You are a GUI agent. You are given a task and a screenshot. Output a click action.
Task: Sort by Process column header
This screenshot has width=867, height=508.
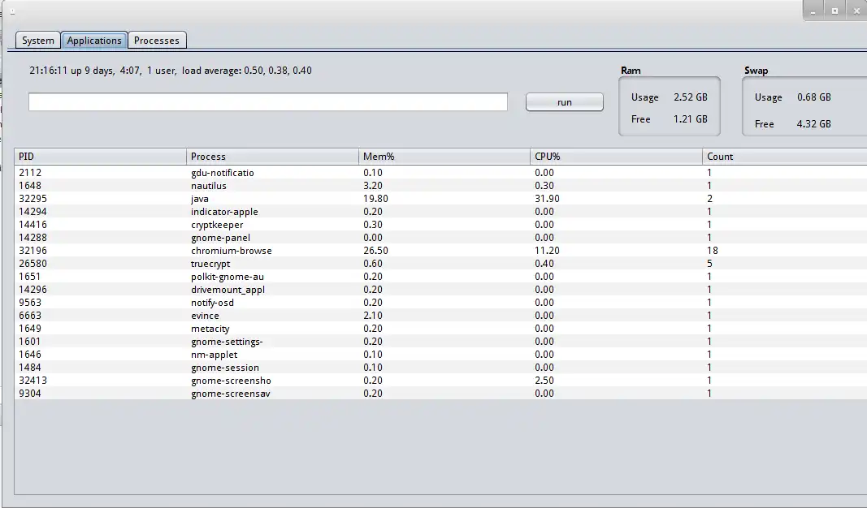tap(272, 157)
